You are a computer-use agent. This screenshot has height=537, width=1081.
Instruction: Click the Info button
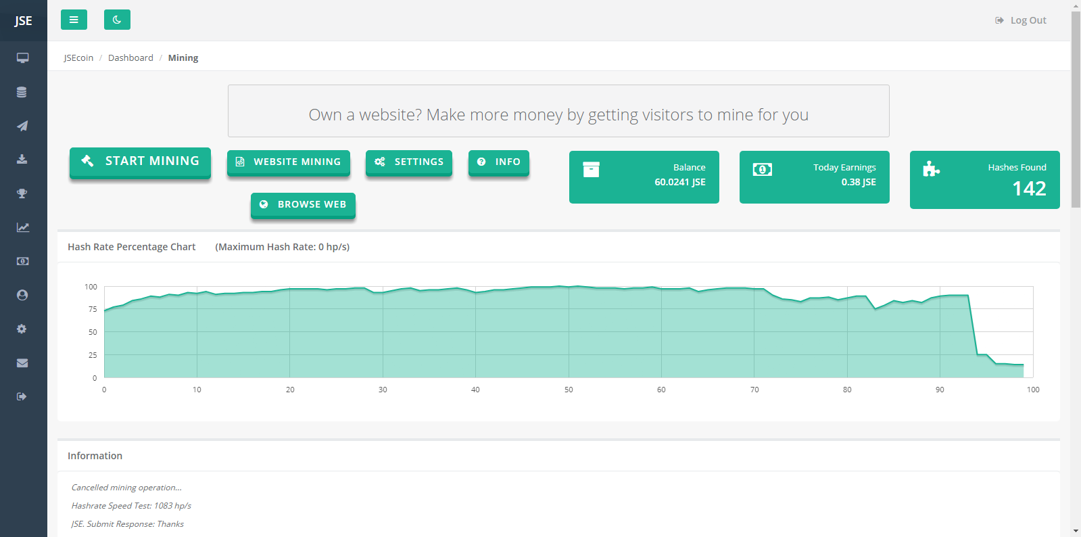point(499,162)
